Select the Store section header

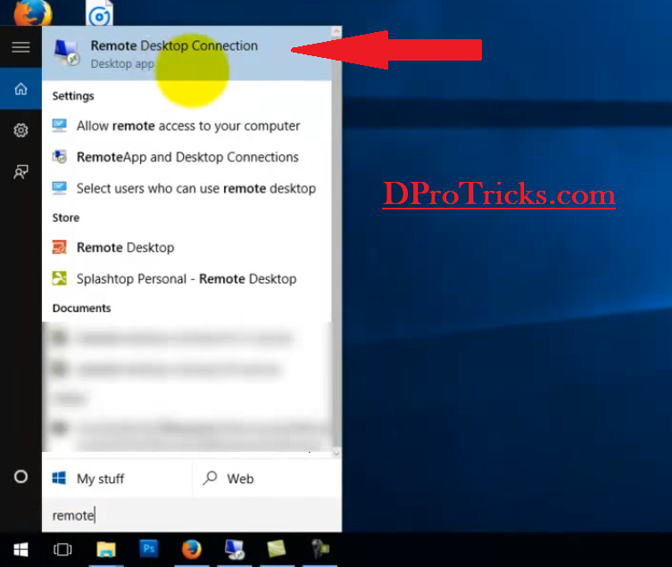66,218
